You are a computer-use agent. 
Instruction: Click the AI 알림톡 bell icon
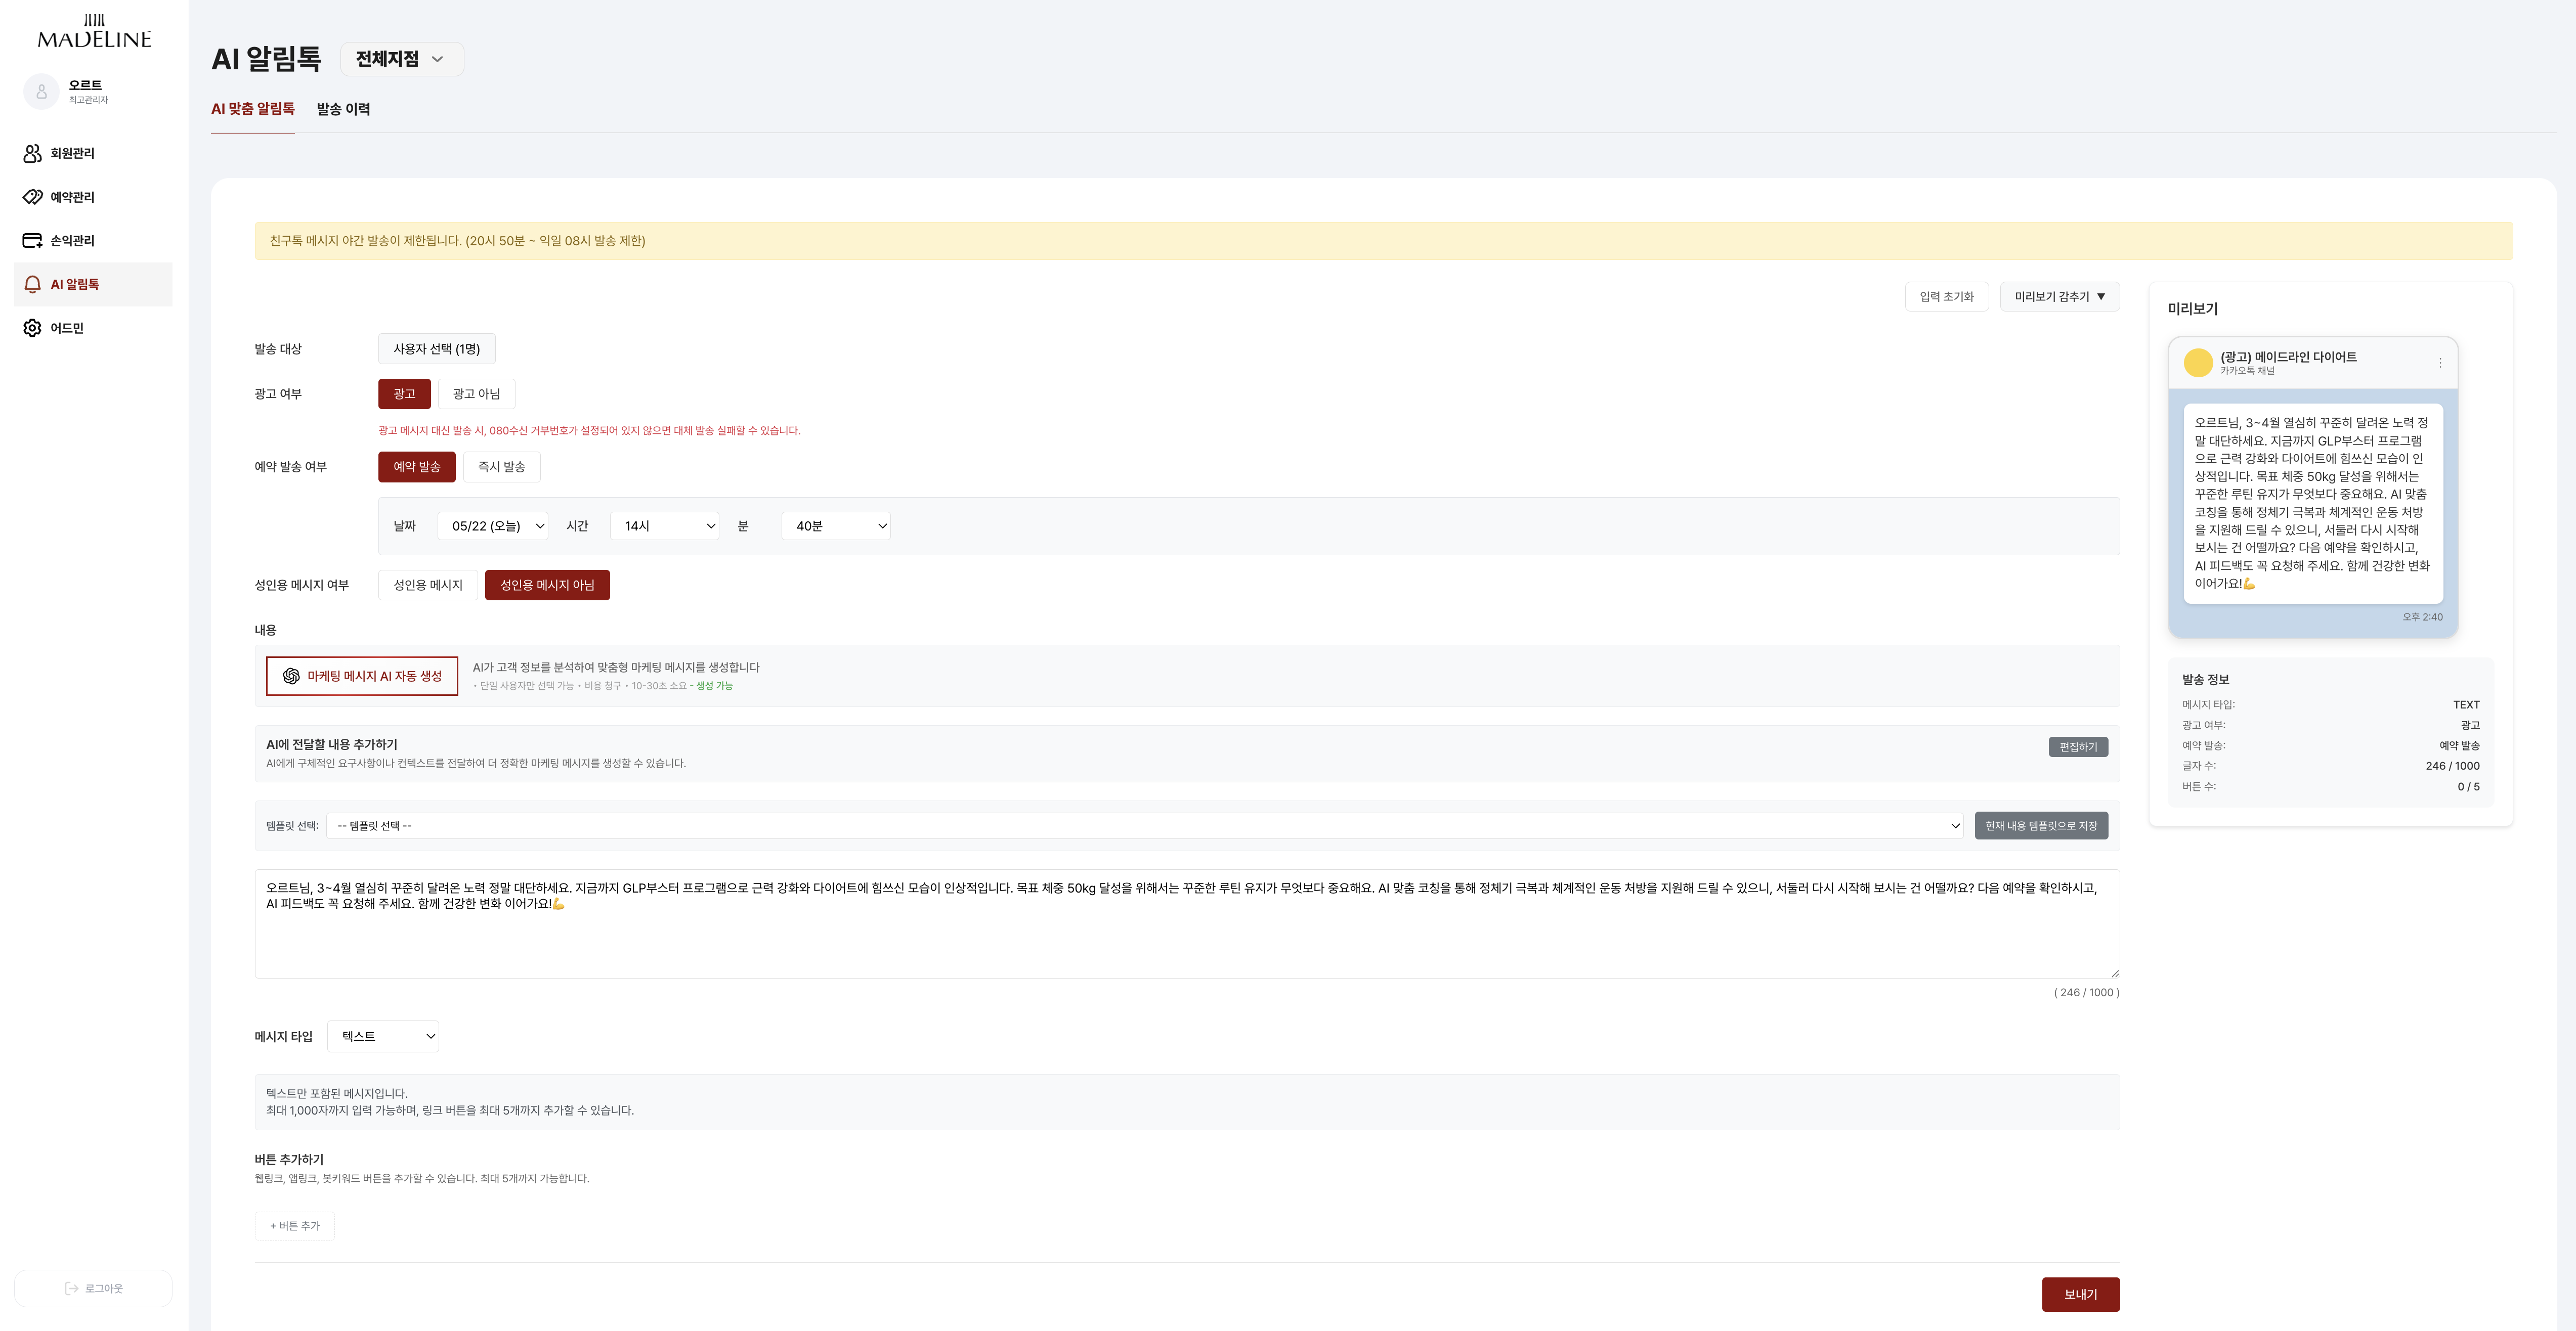tap(33, 285)
